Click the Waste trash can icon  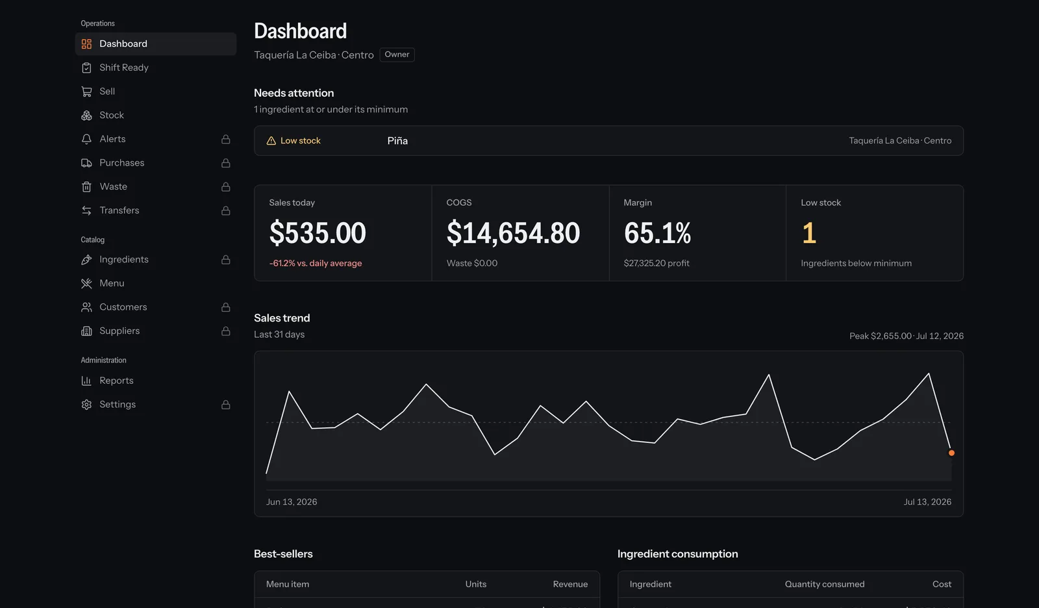(x=86, y=187)
